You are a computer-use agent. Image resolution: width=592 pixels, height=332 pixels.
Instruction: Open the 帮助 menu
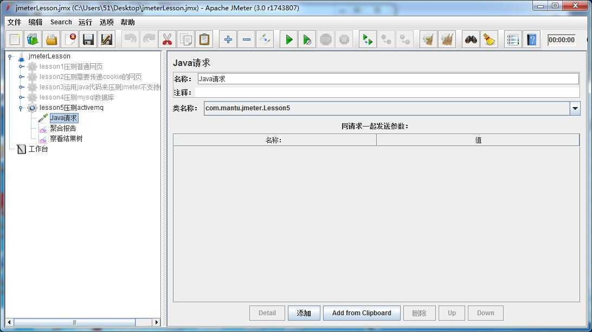pos(127,22)
